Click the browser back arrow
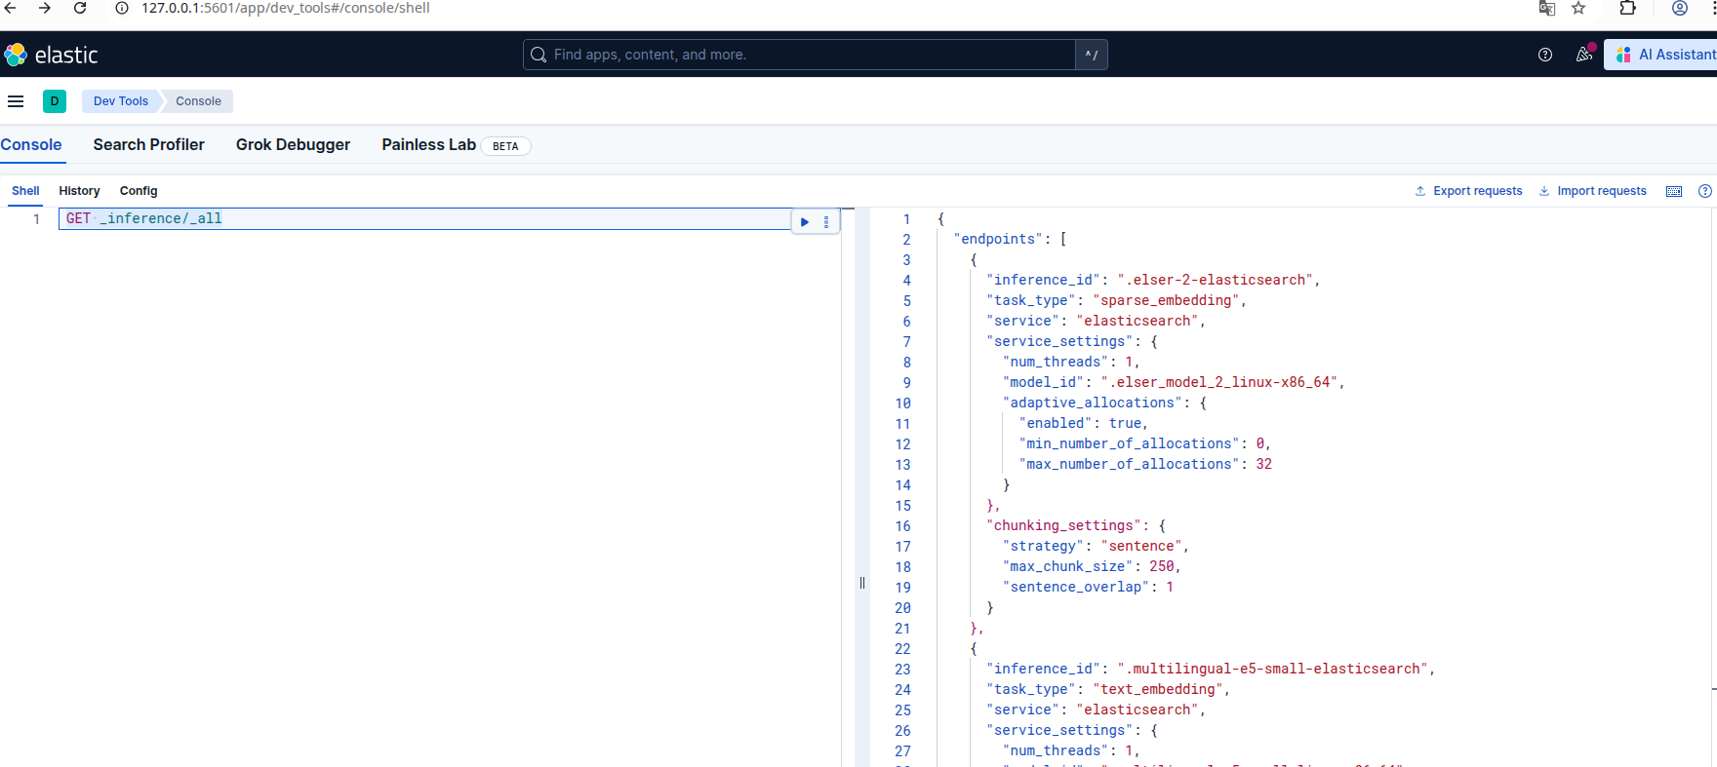This screenshot has height=767, width=1717. [11, 8]
